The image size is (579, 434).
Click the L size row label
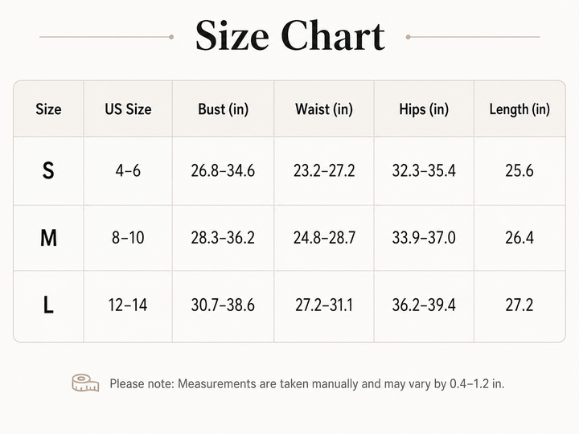(48, 305)
